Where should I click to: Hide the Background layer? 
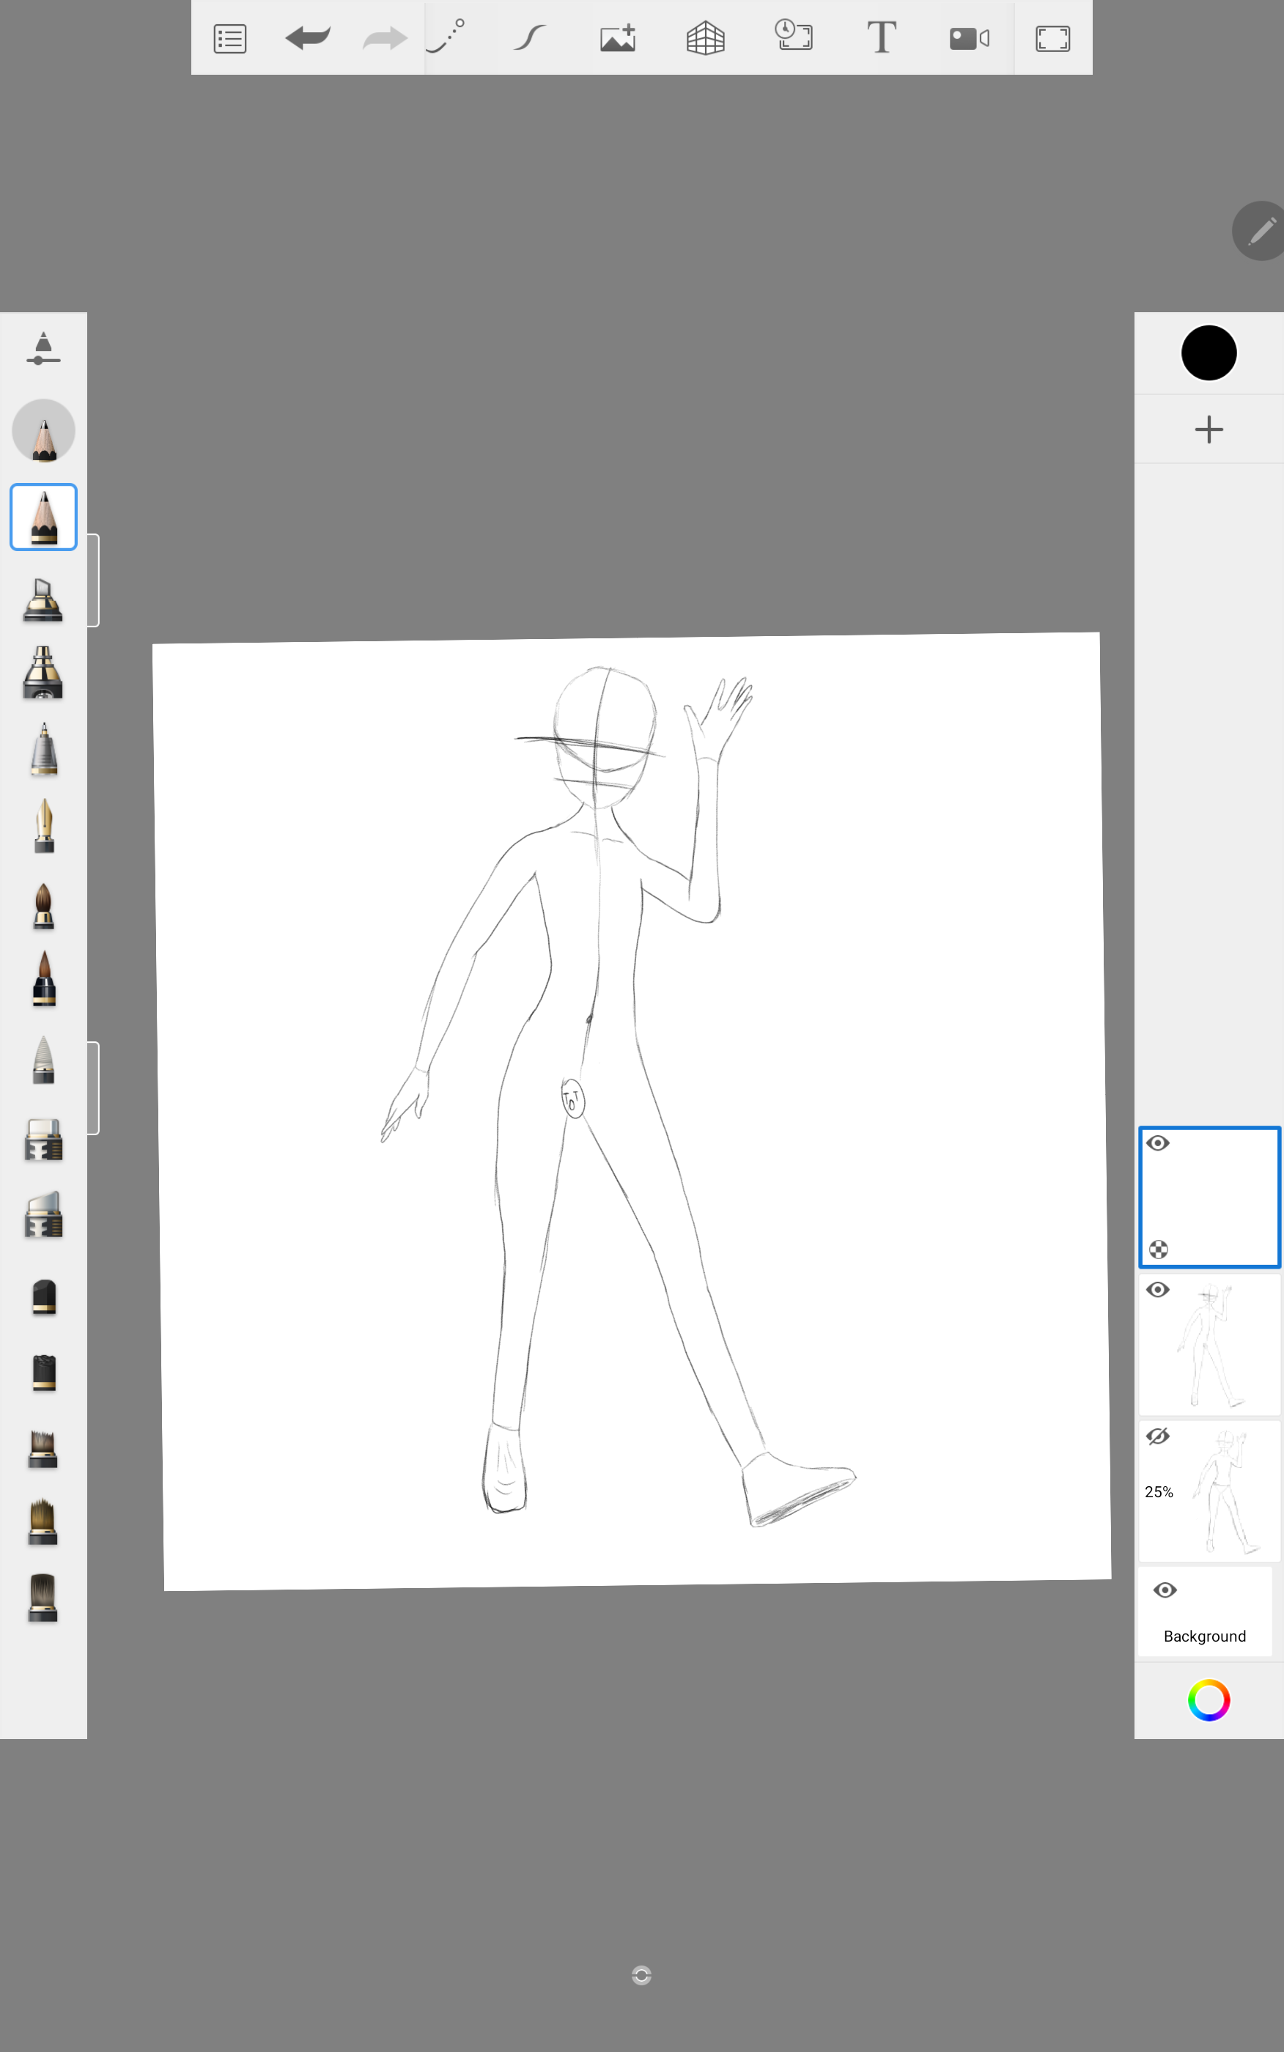(x=1165, y=1590)
